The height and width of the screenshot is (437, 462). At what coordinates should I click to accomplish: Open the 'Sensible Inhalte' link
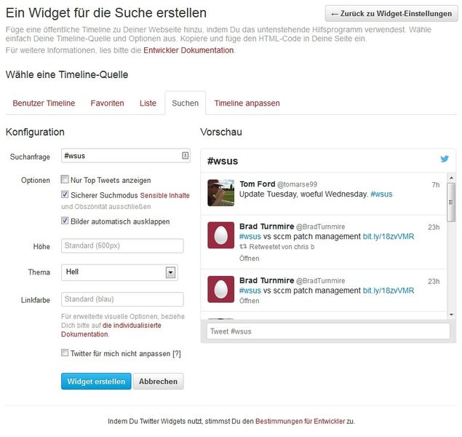[x=164, y=195]
